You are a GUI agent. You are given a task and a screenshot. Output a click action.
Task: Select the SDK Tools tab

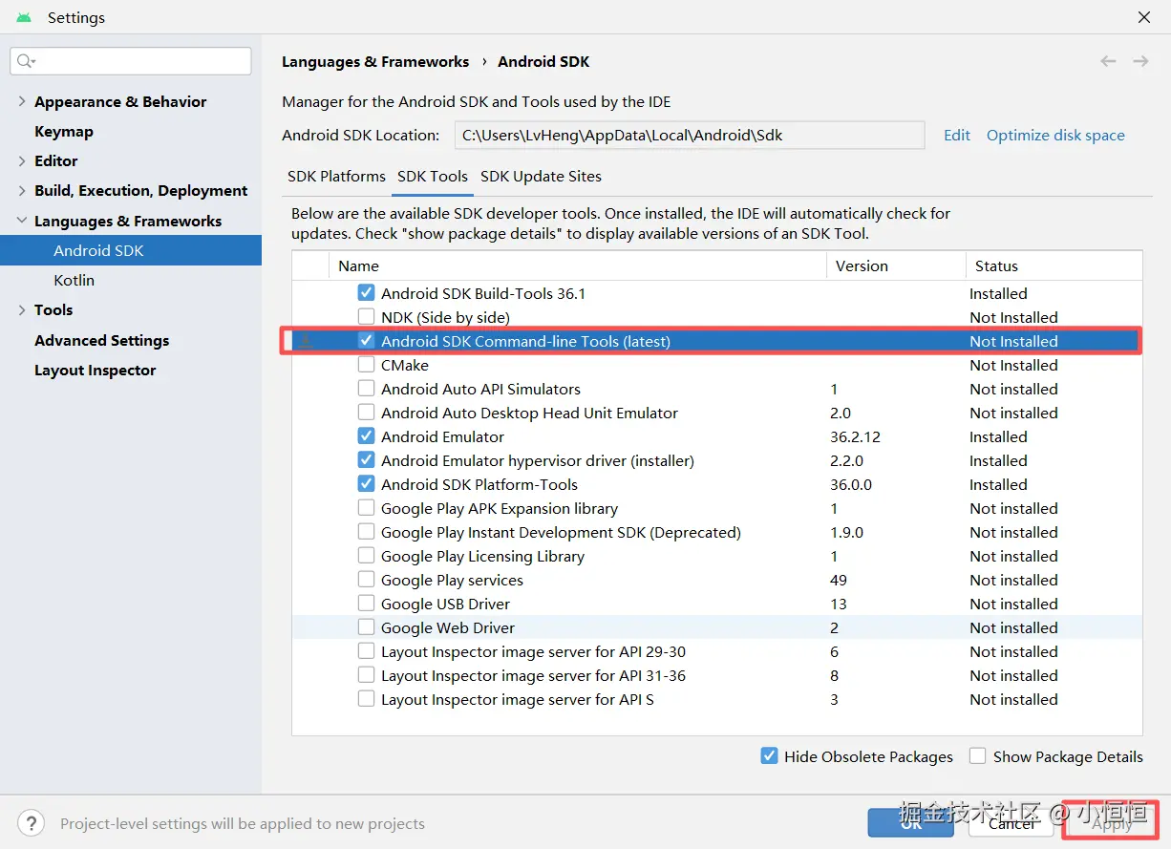pos(433,177)
